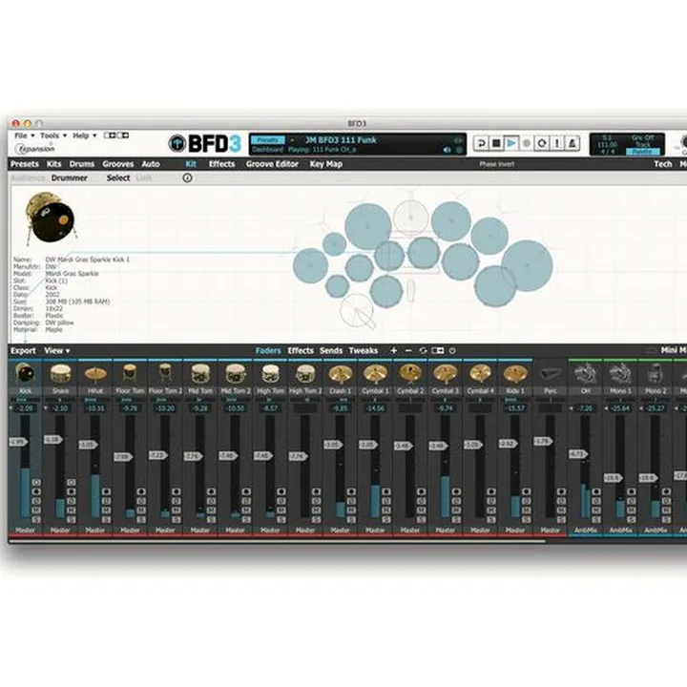Screen dimensions: 687x687
Task: Select the High Tom 2 channel icon
Action: pos(305,374)
